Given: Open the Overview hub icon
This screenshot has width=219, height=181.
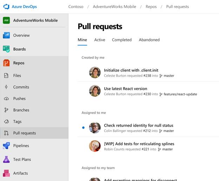Looking at the screenshot, I should (x=6, y=35).
